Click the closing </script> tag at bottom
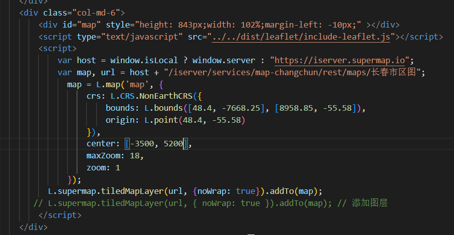This screenshot has width=454, height=235. [x=60, y=215]
